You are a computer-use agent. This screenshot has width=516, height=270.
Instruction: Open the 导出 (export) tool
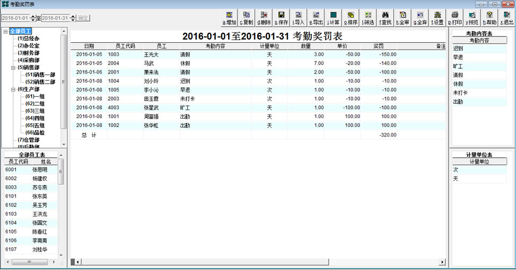pos(316,18)
